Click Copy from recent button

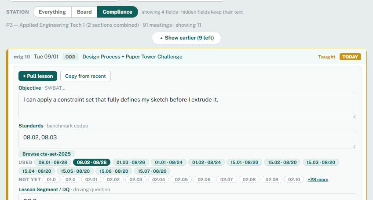tap(85, 76)
